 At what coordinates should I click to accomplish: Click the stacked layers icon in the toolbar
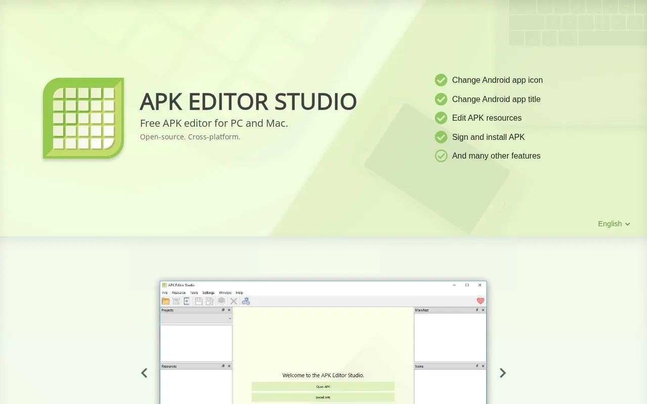[221, 301]
